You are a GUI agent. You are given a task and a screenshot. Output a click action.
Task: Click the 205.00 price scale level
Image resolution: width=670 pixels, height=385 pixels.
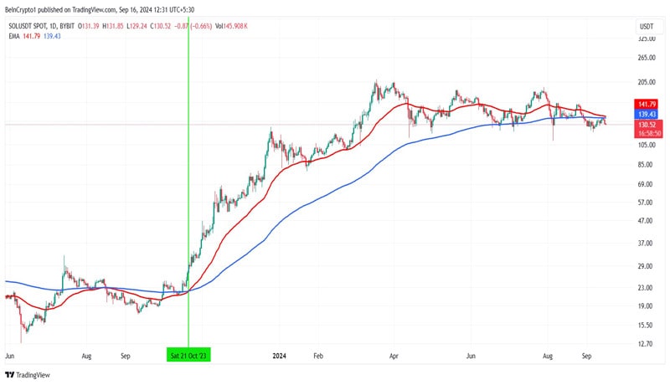click(x=647, y=82)
